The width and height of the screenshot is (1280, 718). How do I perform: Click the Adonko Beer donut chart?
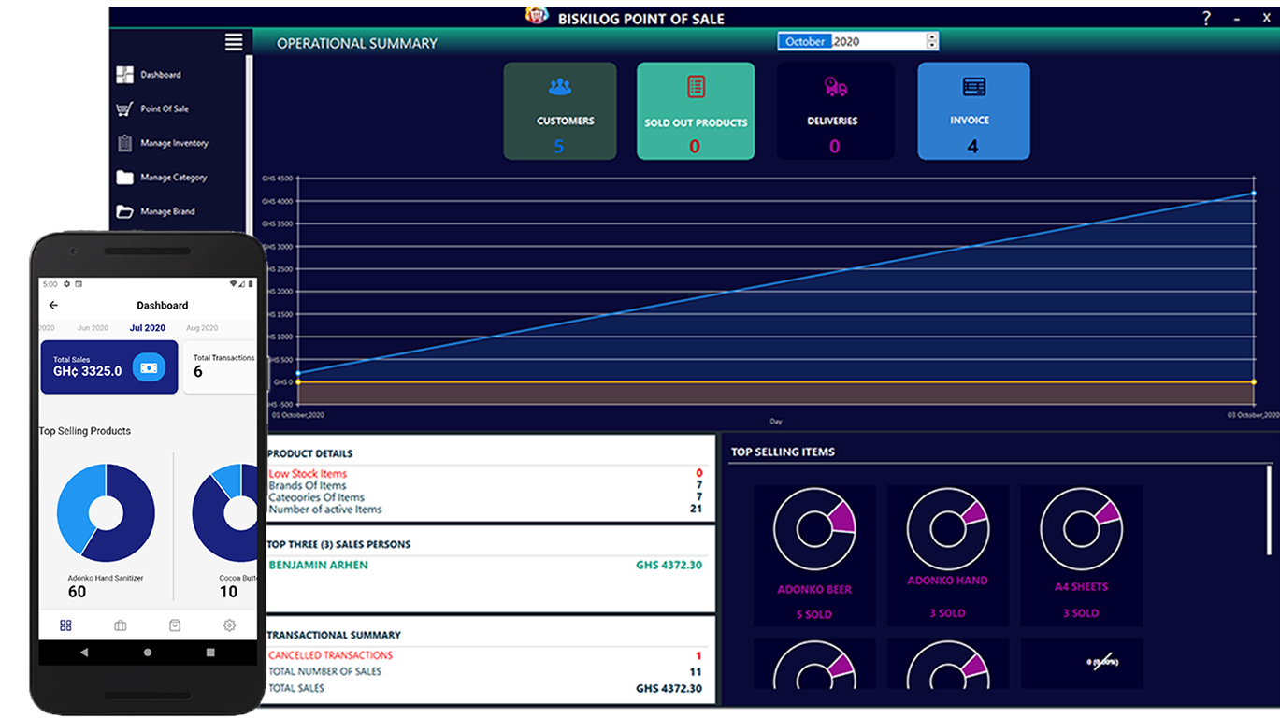[814, 529]
